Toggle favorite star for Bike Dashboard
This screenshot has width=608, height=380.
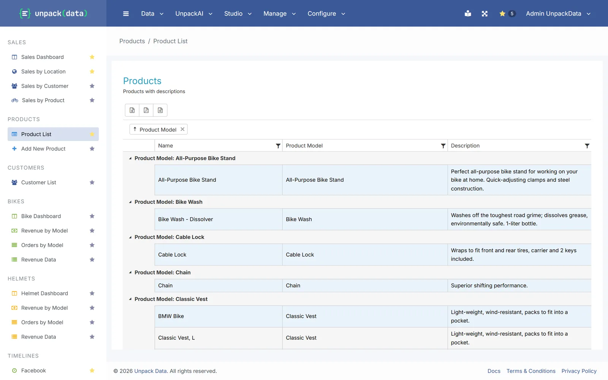92,216
